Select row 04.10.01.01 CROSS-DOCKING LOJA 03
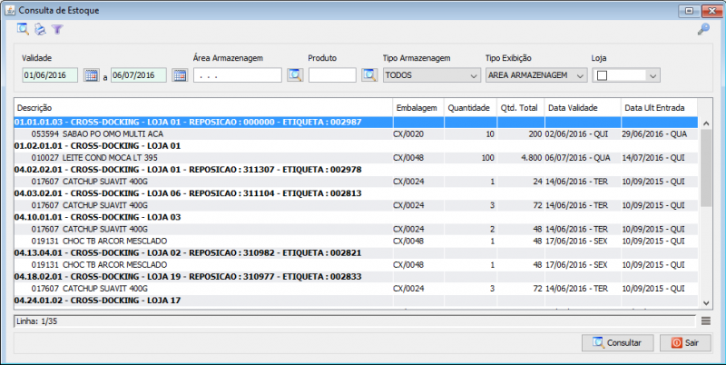The image size is (726, 365). [356, 217]
